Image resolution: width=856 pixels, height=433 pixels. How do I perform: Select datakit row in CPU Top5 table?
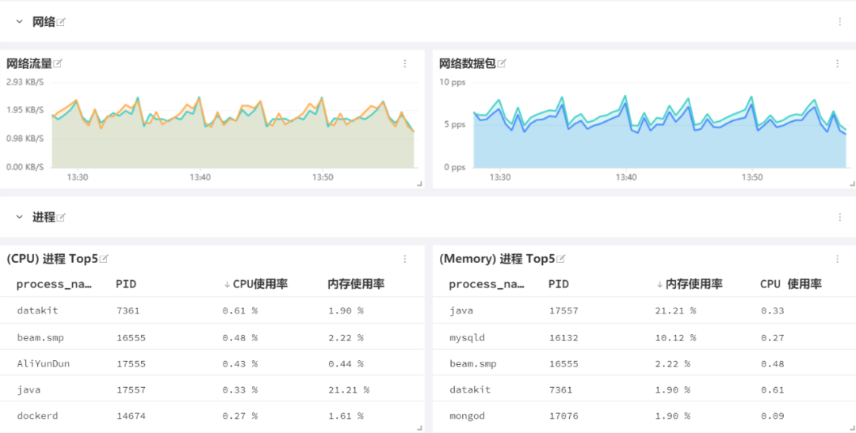click(212, 310)
